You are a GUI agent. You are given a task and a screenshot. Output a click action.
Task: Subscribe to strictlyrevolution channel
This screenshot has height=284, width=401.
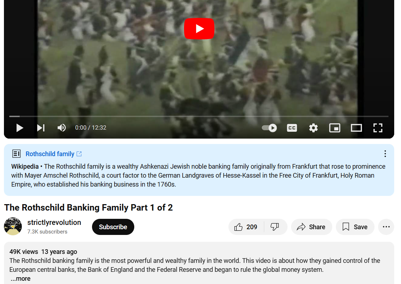click(113, 227)
